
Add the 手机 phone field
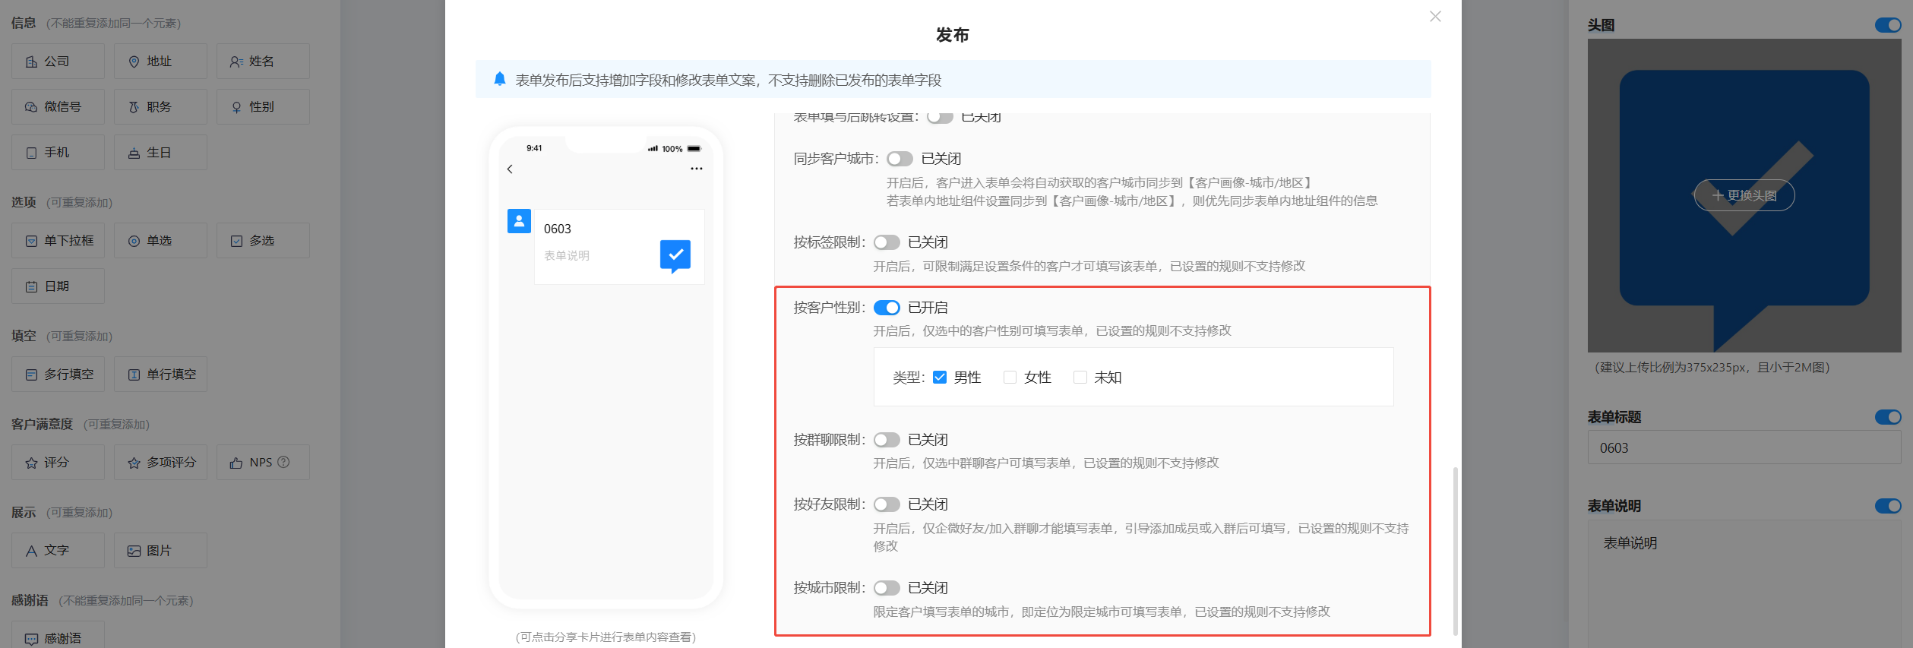58,153
